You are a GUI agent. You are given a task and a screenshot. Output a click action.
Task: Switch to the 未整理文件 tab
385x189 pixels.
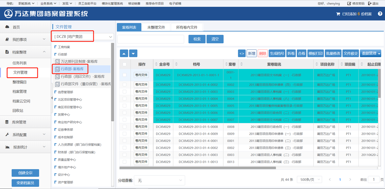pos(156,27)
